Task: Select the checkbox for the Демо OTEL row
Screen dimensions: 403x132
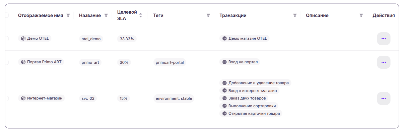Action: pos(7,39)
